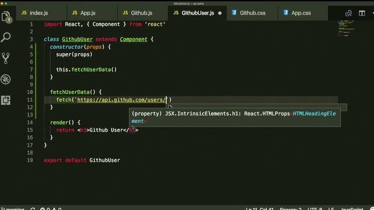Click the 'morning' git branch in status bar
Image resolution: width=374 pixels, height=210 pixels.
pos(13,209)
